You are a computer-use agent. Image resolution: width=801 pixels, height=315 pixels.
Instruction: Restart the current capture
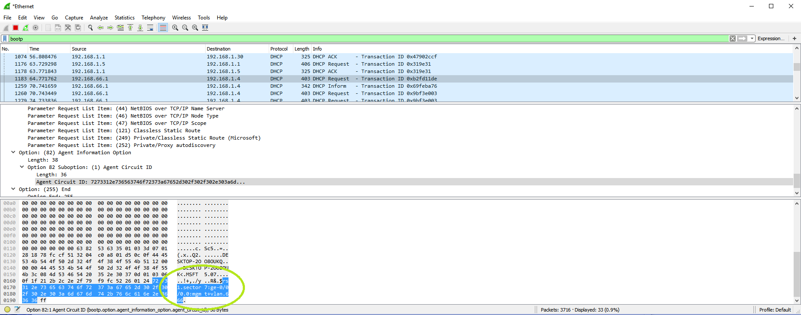click(26, 28)
